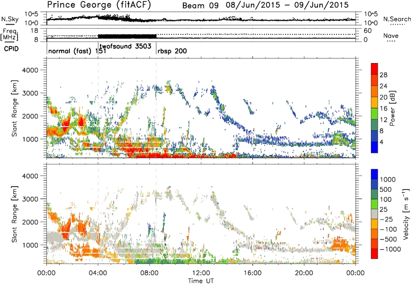The width and height of the screenshot is (411, 284).
Task: Click the 'Velocity [m s-1]' colorbar label
Action: coord(406,214)
